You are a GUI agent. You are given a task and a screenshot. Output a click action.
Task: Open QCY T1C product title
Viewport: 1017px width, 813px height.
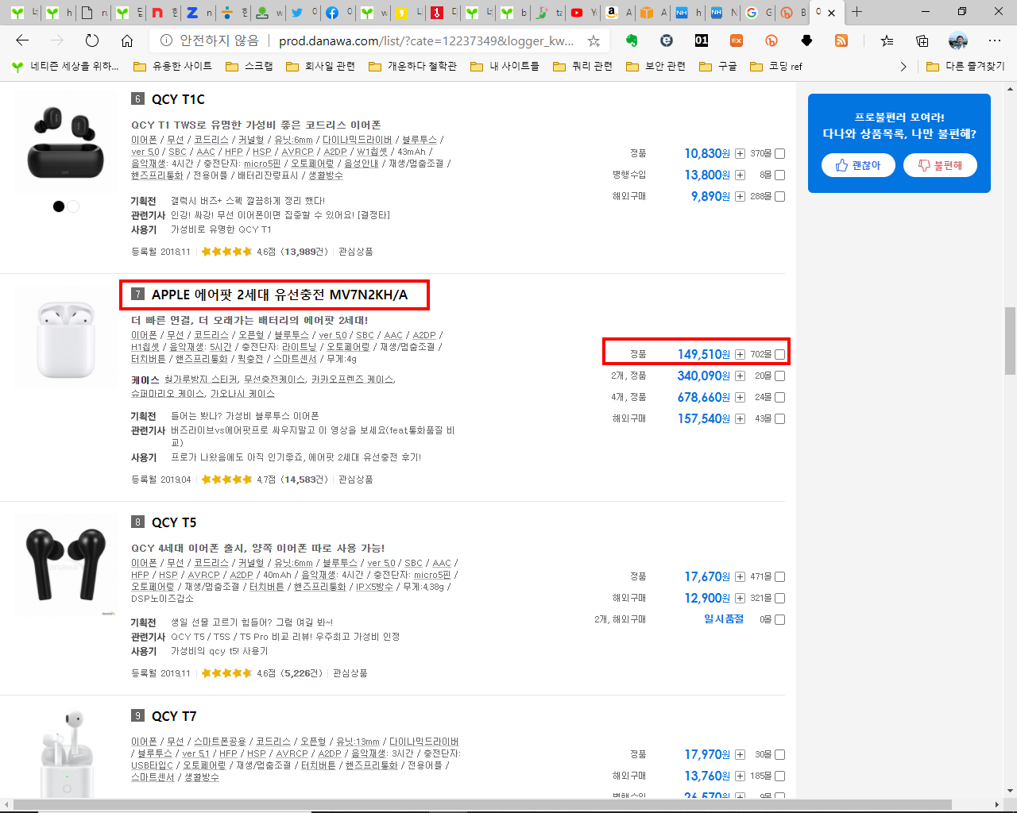tap(178, 99)
